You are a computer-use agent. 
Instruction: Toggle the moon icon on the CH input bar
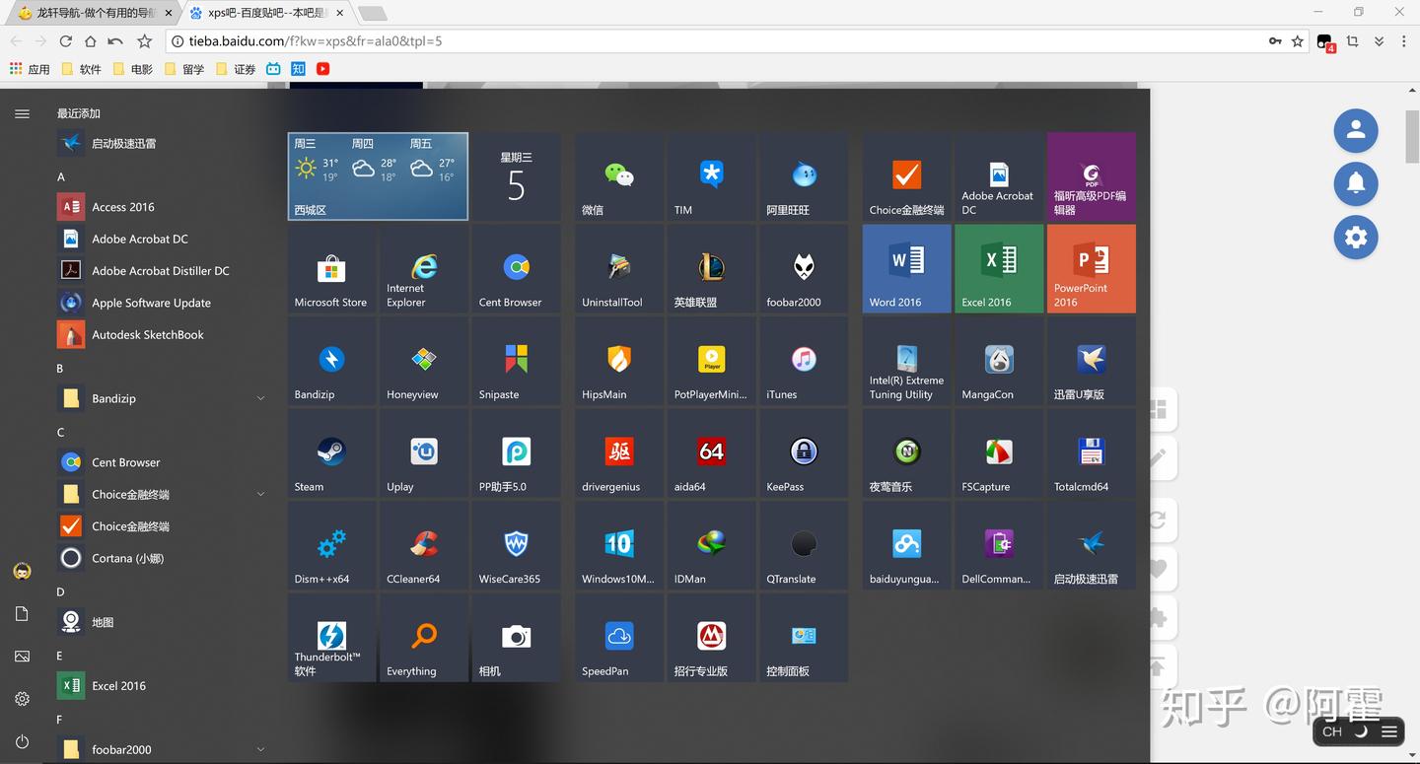(x=1361, y=731)
